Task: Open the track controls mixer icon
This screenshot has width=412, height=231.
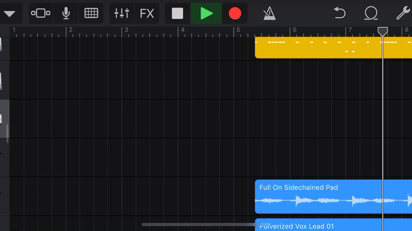Action: (x=122, y=13)
